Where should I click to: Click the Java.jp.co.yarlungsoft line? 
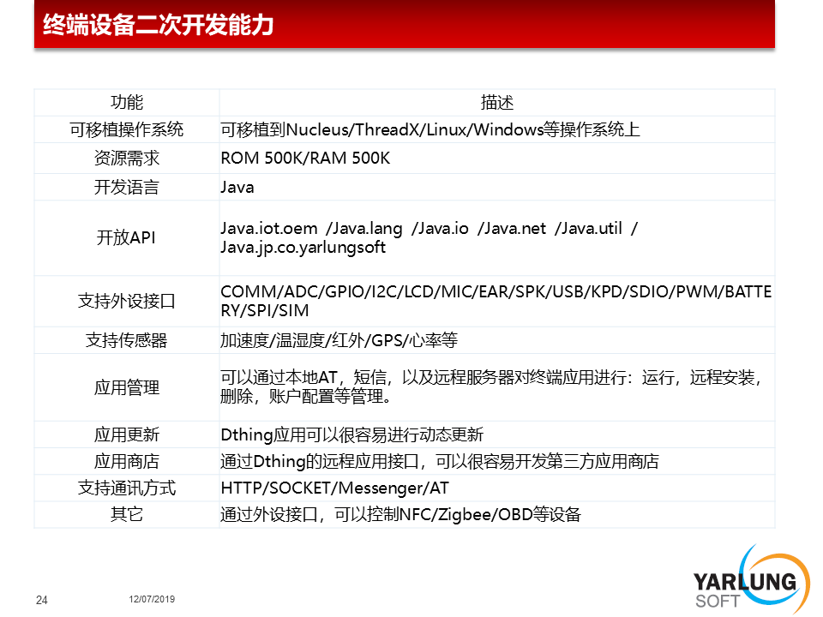(303, 247)
